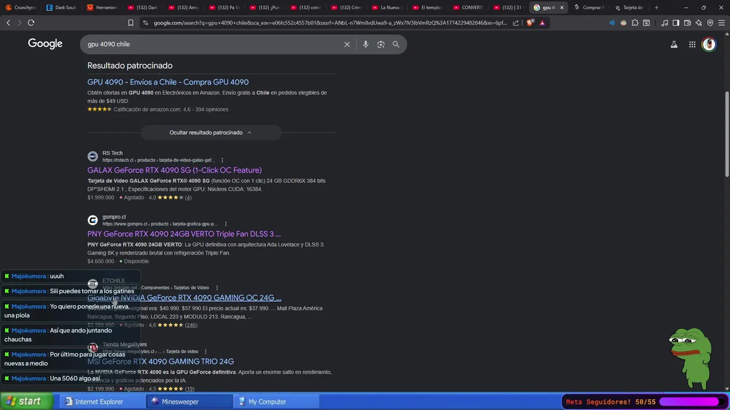730x410 pixels.
Task: Open the (4) reviews link for GALAX result
Action: tap(188, 198)
